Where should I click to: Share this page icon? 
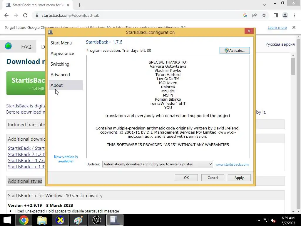255,15
